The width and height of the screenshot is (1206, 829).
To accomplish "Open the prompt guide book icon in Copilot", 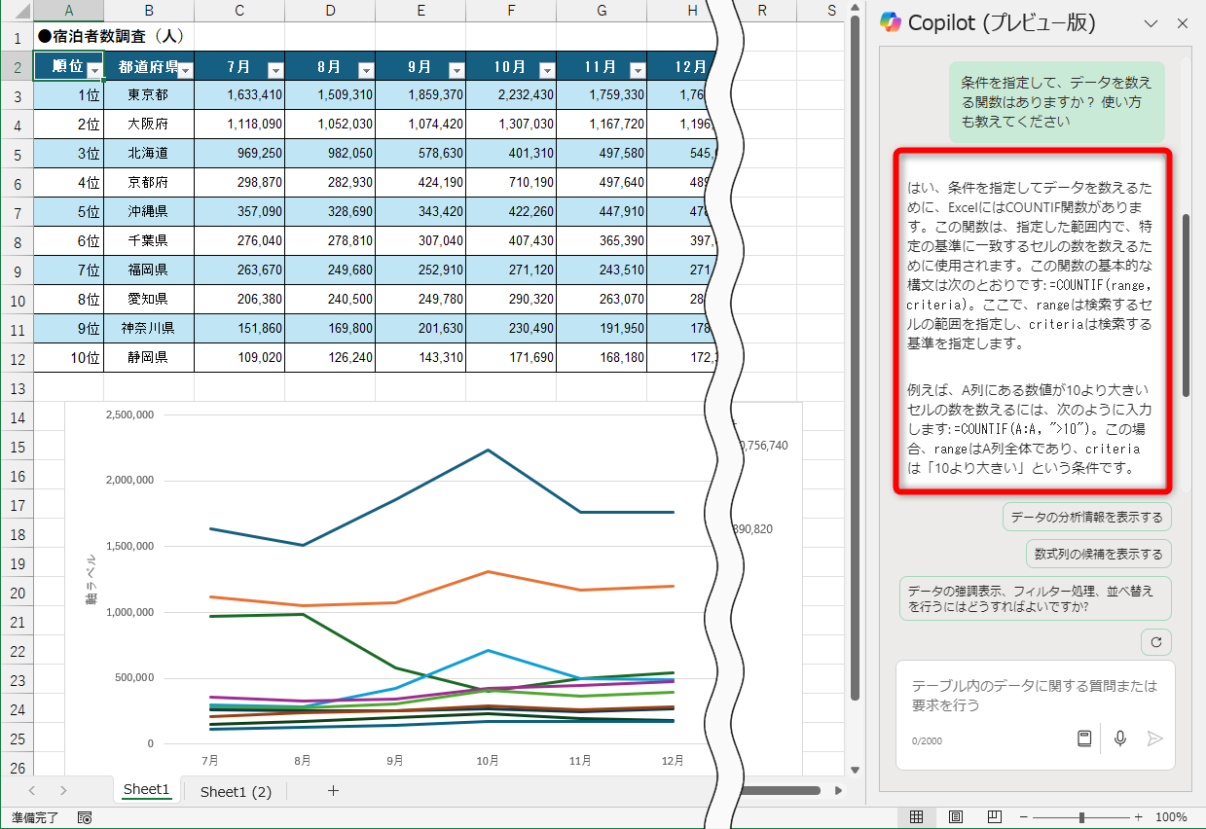I will (x=1083, y=739).
